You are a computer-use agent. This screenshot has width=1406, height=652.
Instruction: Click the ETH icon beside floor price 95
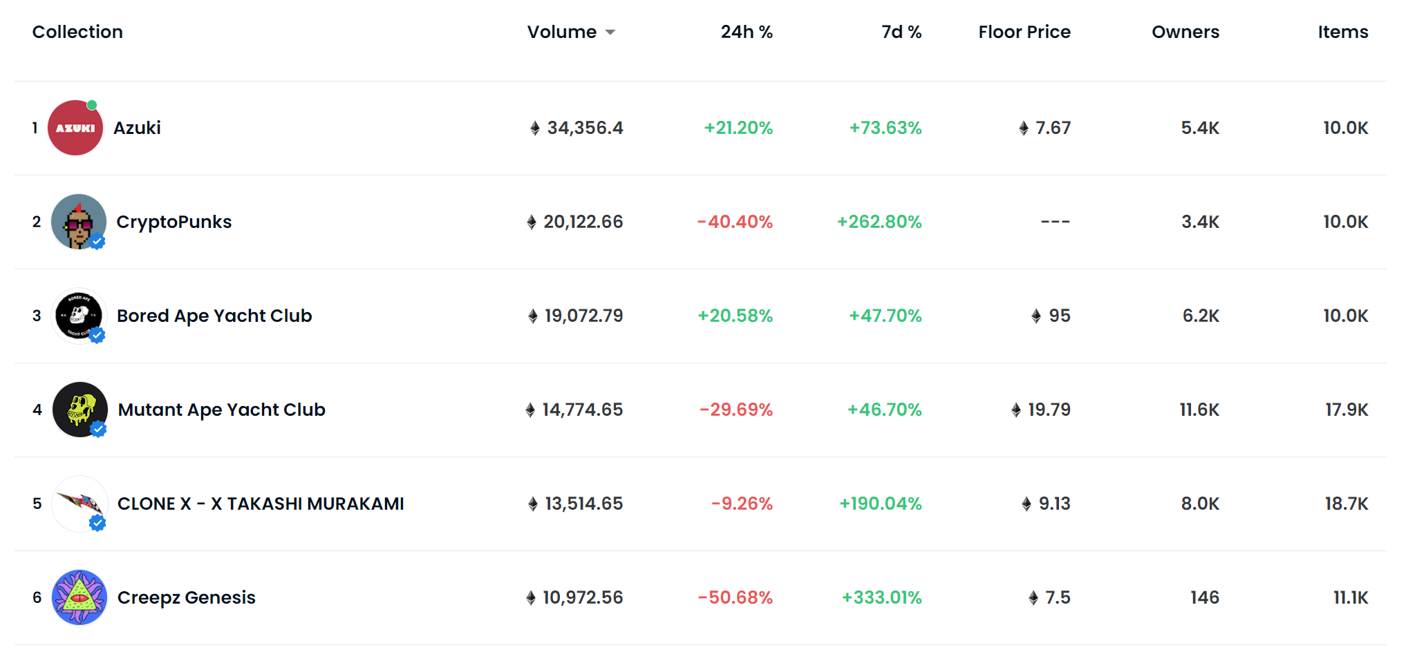click(x=1035, y=316)
